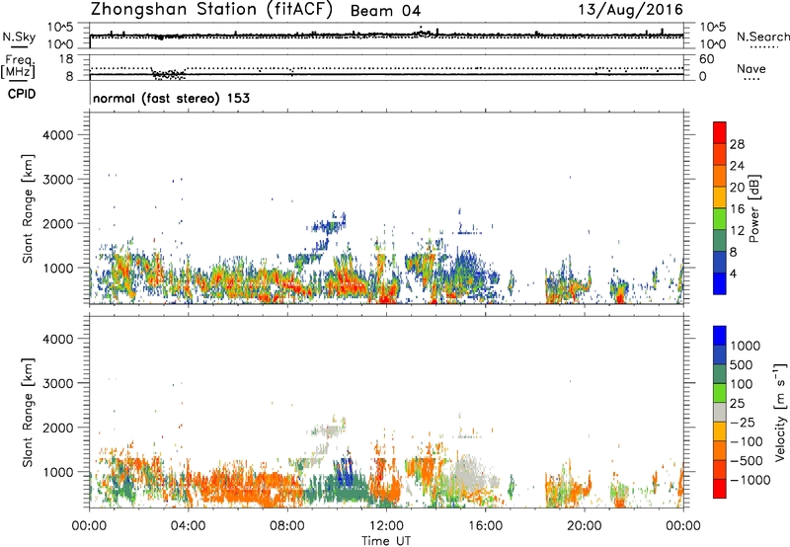Click the '04:00' time axis label
Viewport: 790px width, 547px height.
click(x=188, y=526)
